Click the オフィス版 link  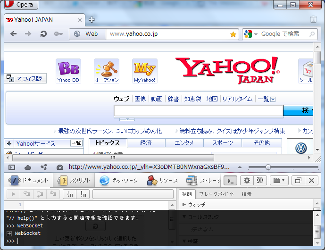25,78
